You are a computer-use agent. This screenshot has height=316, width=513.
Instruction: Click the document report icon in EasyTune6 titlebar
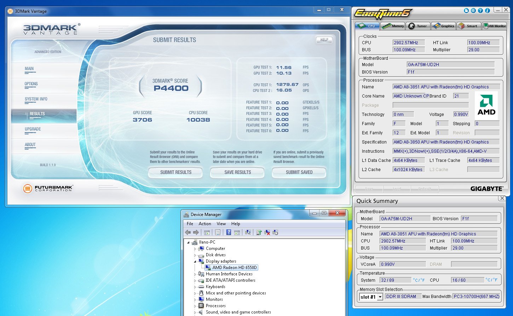coord(466,10)
